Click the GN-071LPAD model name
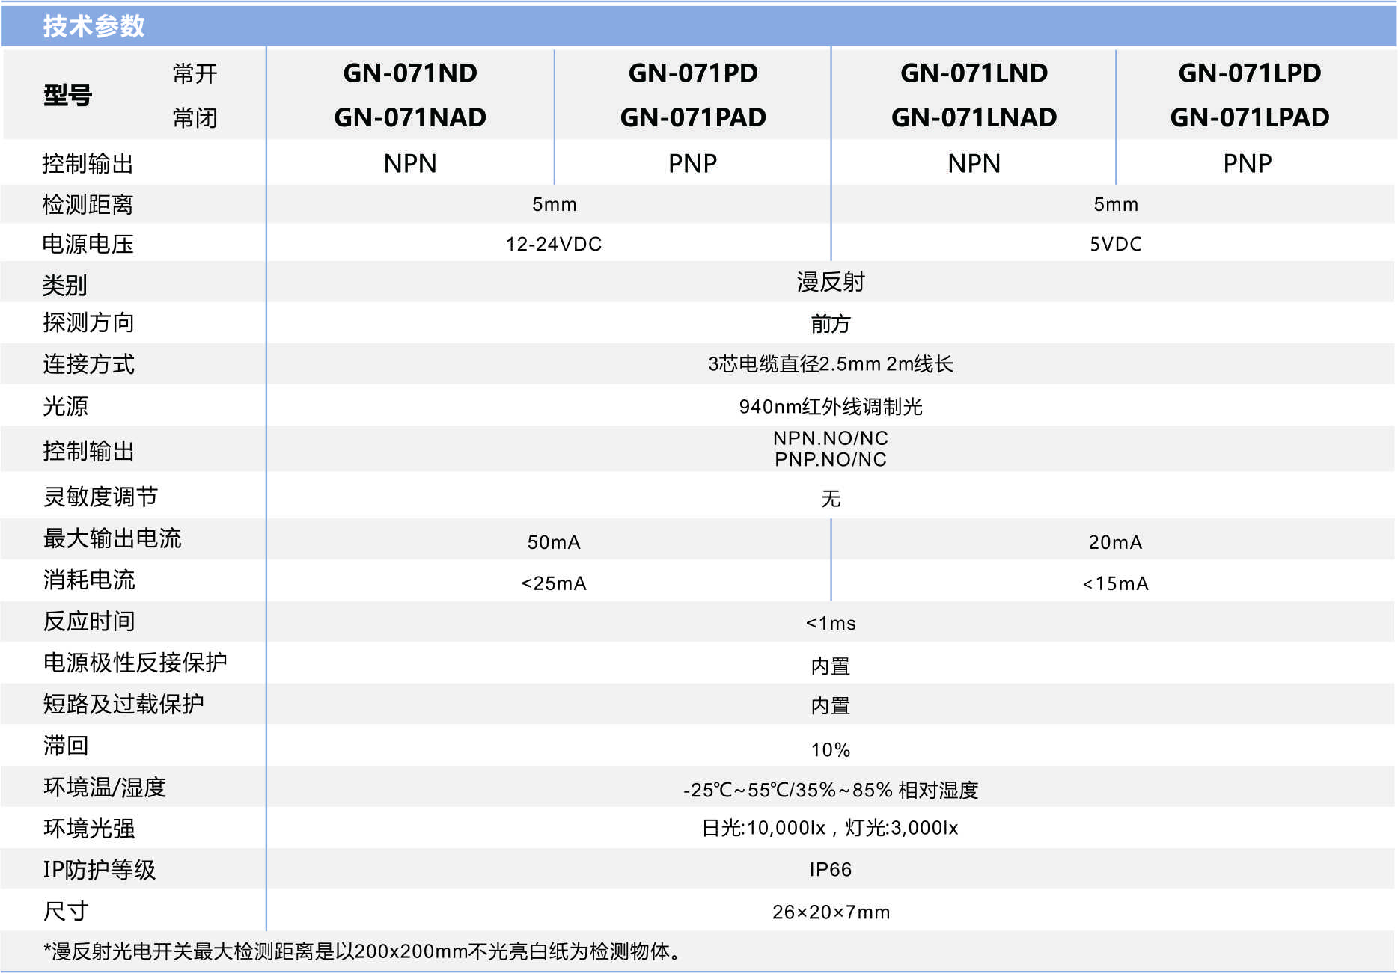1398x973 pixels. (x=1249, y=117)
